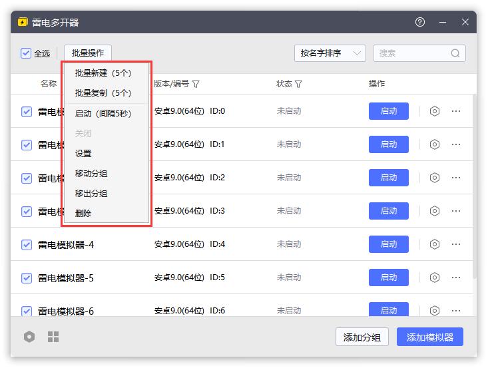Click 安卓9.0(64位) ID:4 version cell
The height and width of the screenshot is (370, 490).
point(190,245)
